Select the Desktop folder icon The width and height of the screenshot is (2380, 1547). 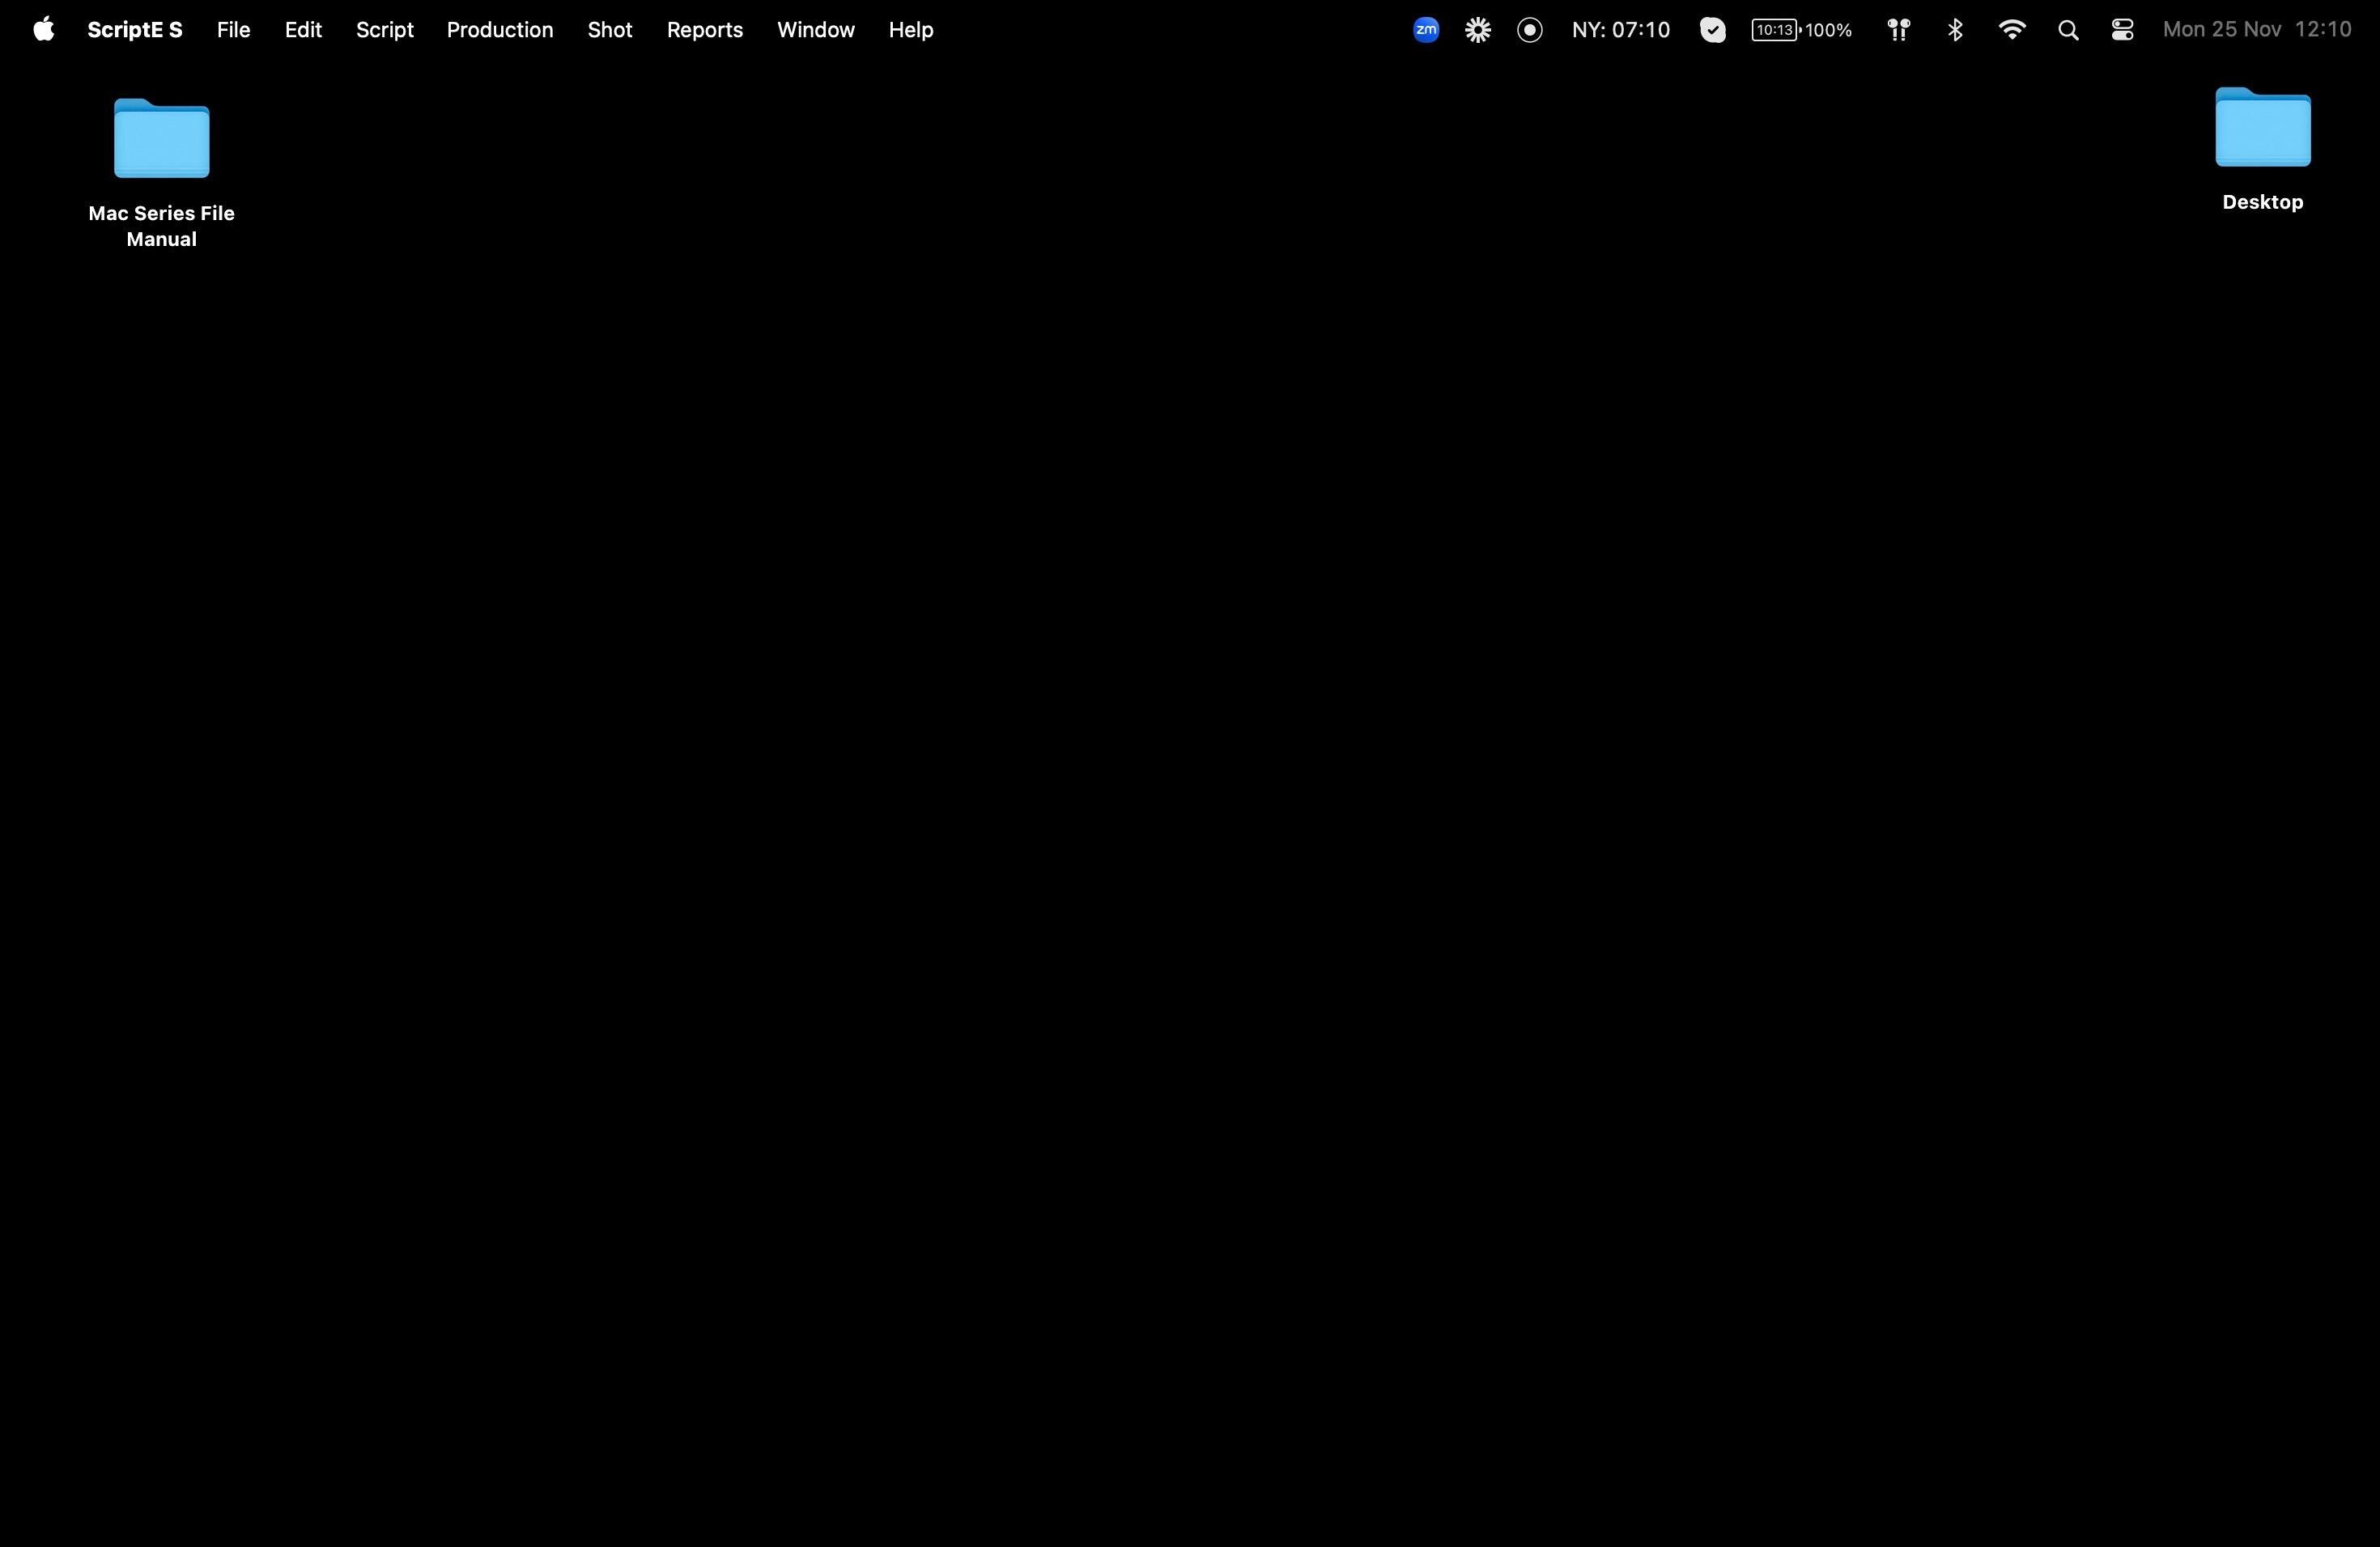(2263, 128)
